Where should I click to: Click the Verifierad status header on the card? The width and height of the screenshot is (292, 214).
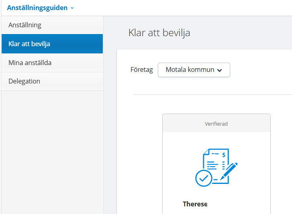pos(216,124)
